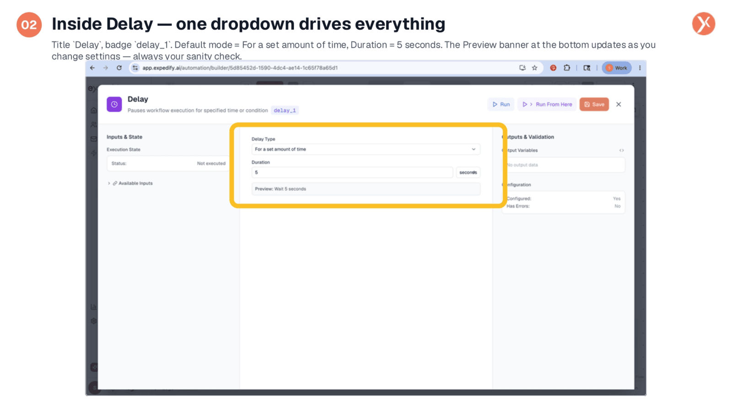Click the purple Delay clock icon
This screenshot has height=412, width=732.
(114, 104)
